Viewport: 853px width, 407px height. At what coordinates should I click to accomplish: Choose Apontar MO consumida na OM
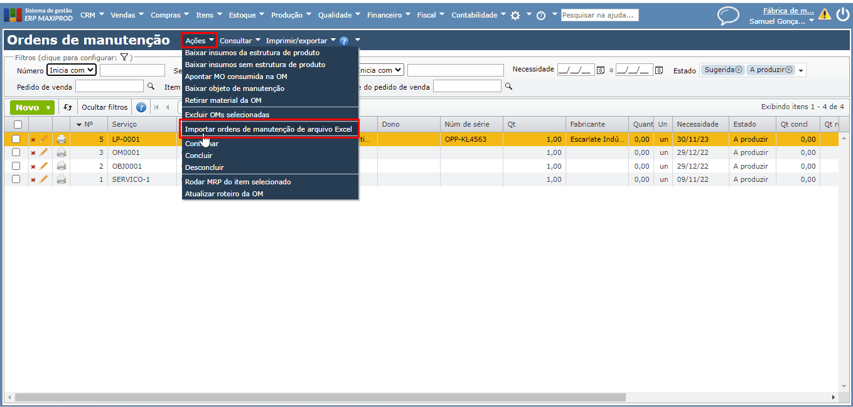coord(236,77)
